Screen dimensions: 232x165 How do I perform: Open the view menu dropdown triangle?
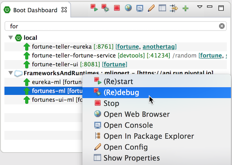(200, 7)
